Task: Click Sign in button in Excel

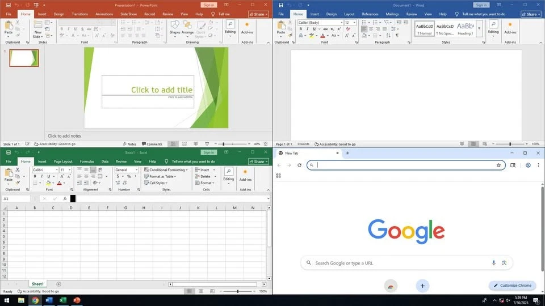Action: click(209, 152)
